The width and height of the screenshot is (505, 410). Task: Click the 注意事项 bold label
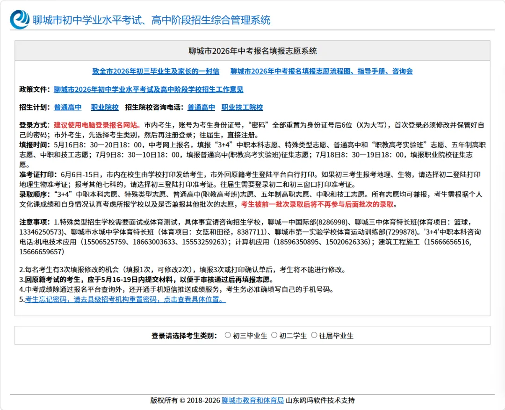coord(35,222)
